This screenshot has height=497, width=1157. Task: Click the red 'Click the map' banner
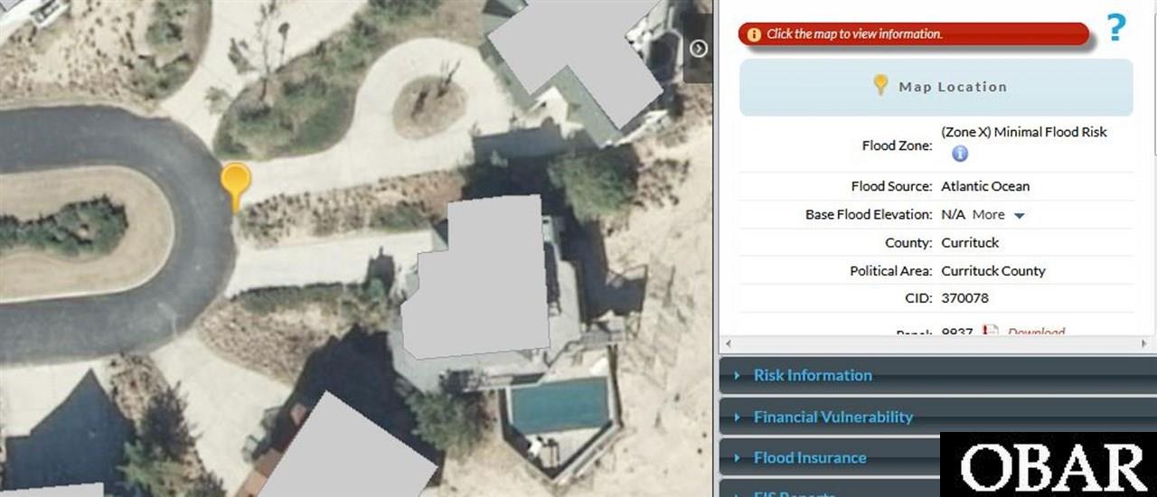pyautogui.click(x=914, y=34)
